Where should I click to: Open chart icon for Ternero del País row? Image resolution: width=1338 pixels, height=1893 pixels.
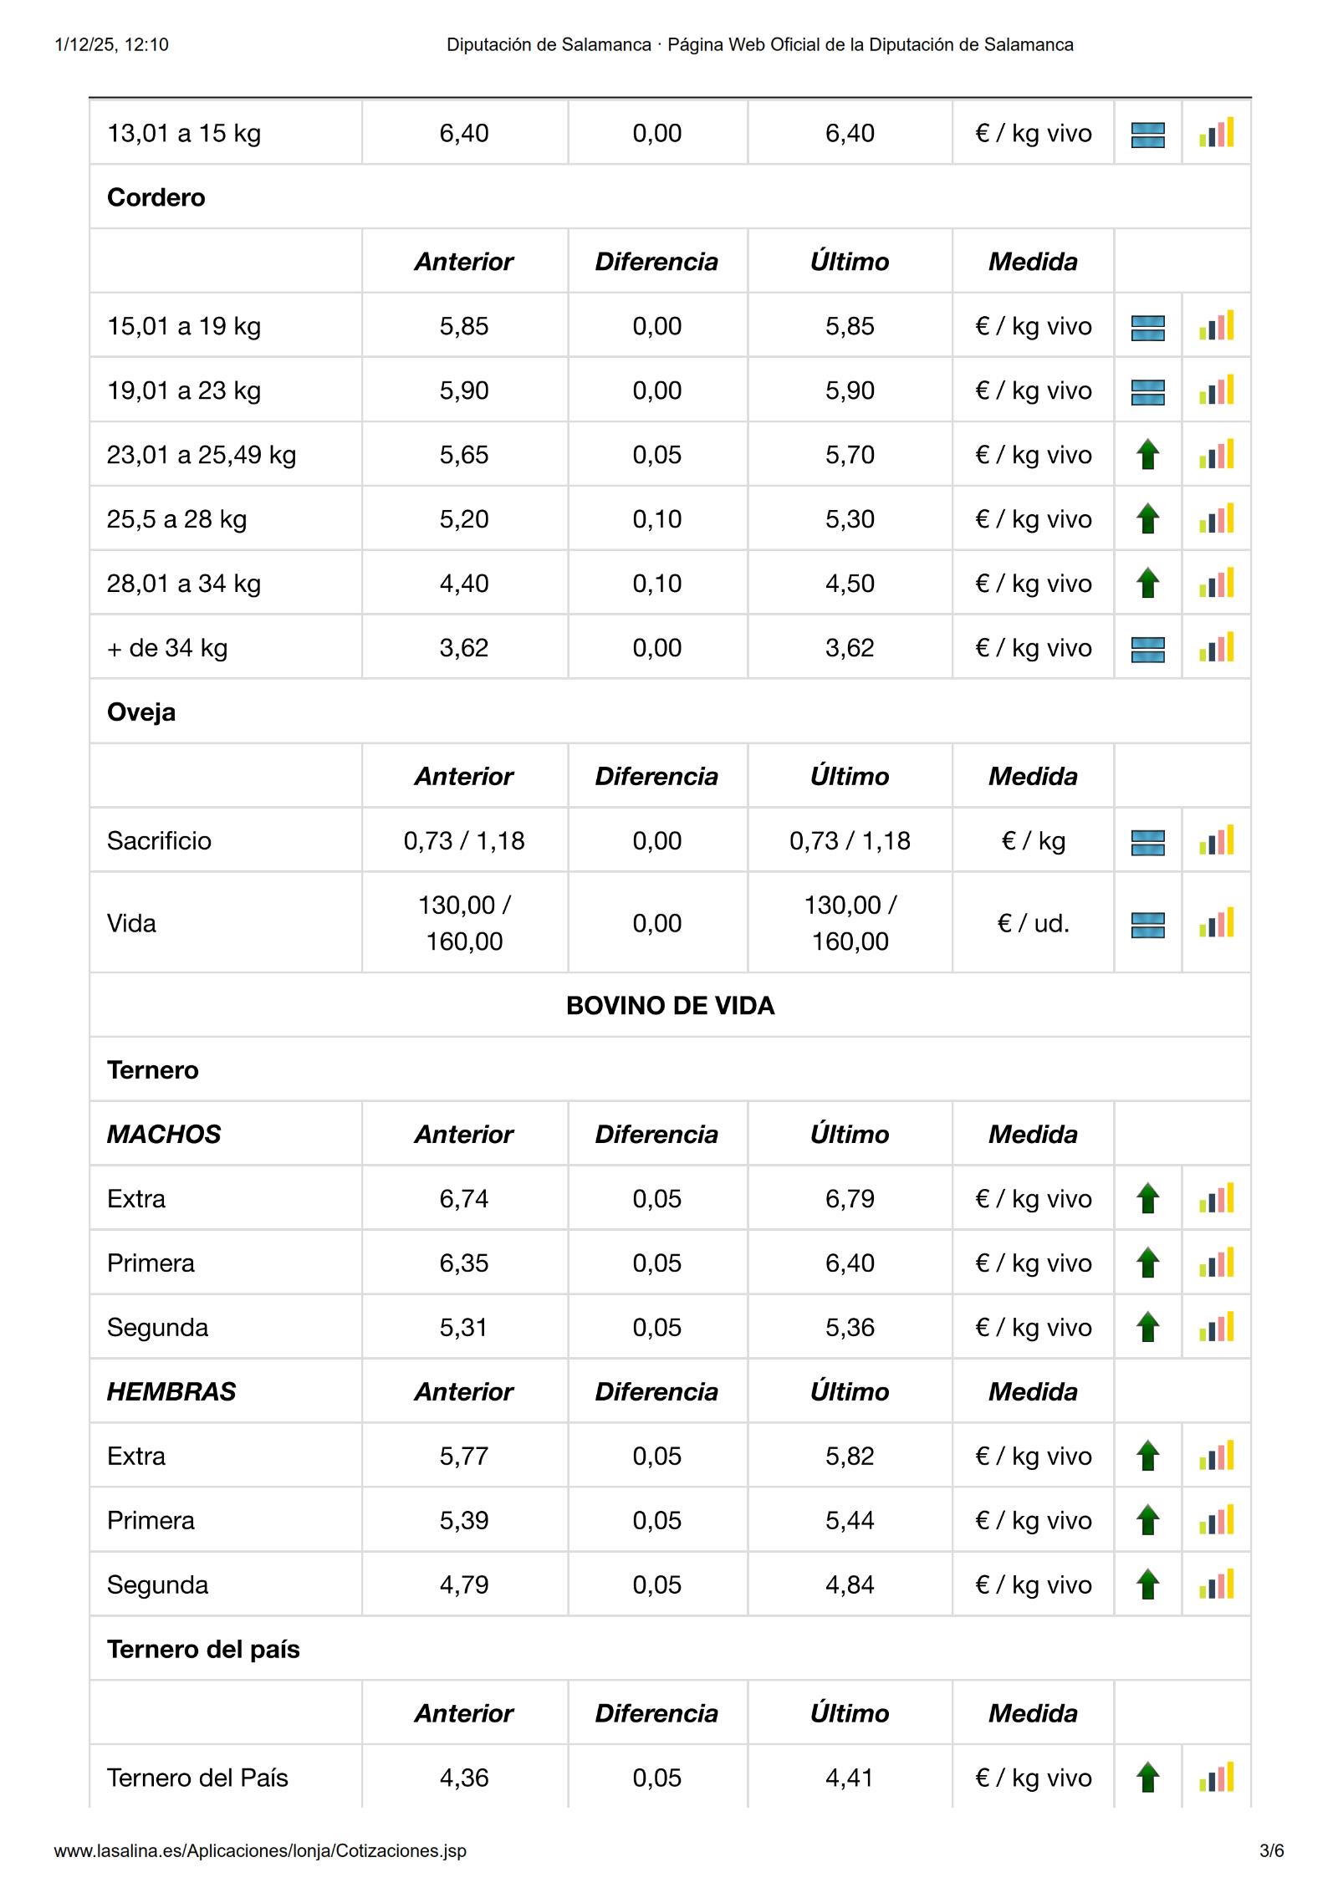coord(1216,1778)
